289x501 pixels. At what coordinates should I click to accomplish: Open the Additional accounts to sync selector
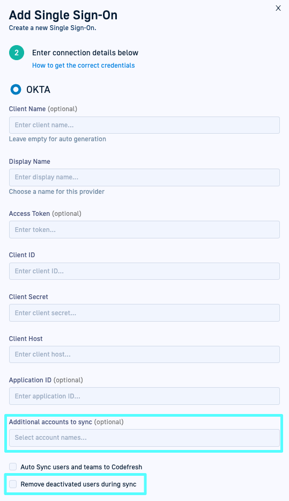(x=145, y=438)
